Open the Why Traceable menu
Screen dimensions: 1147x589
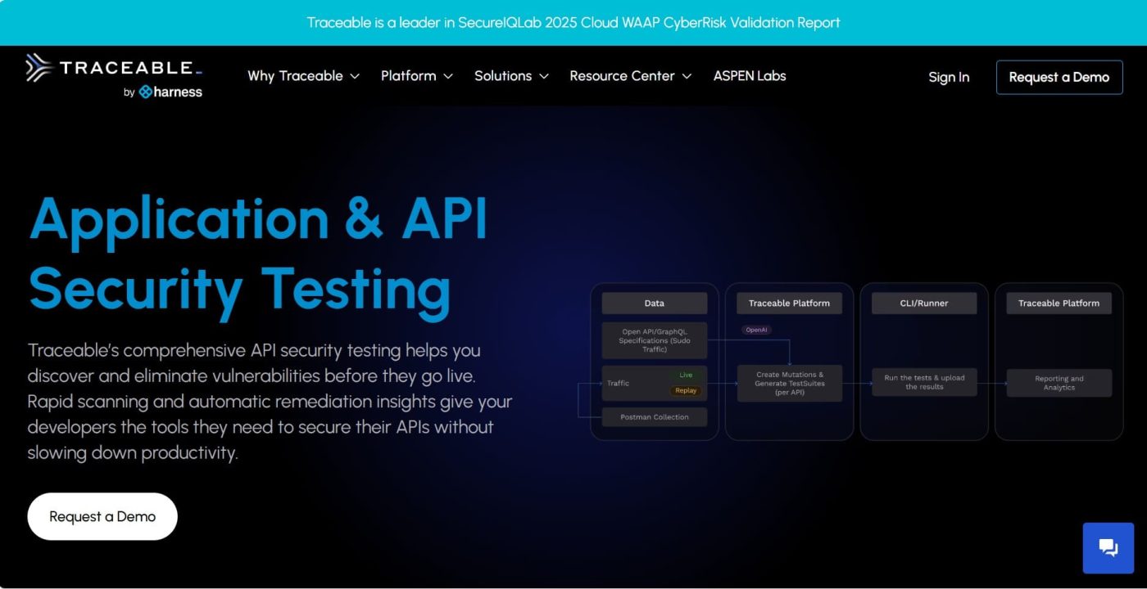304,76
